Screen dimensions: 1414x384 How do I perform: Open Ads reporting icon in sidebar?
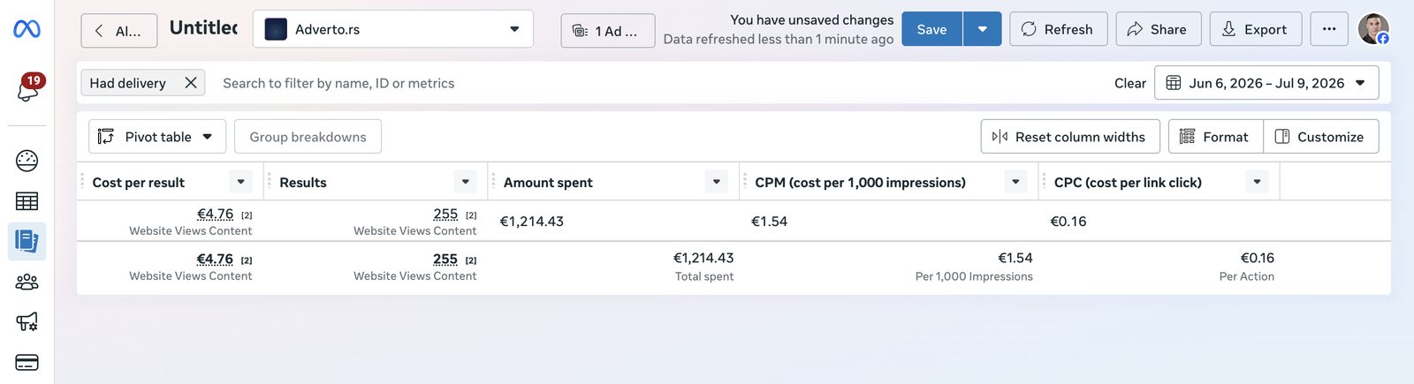coord(27,241)
